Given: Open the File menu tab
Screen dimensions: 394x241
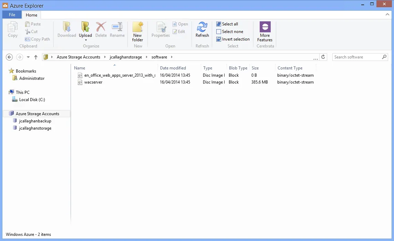Looking at the screenshot, I should pyautogui.click(x=12, y=15).
